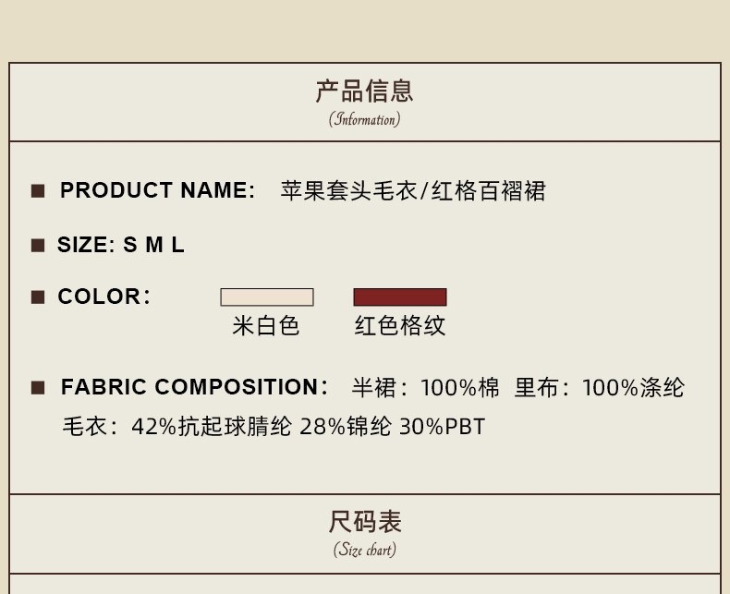730x594 pixels.
Task: Click the square bullet beside PRODUCT NAME
Action: [x=38, y=191]
